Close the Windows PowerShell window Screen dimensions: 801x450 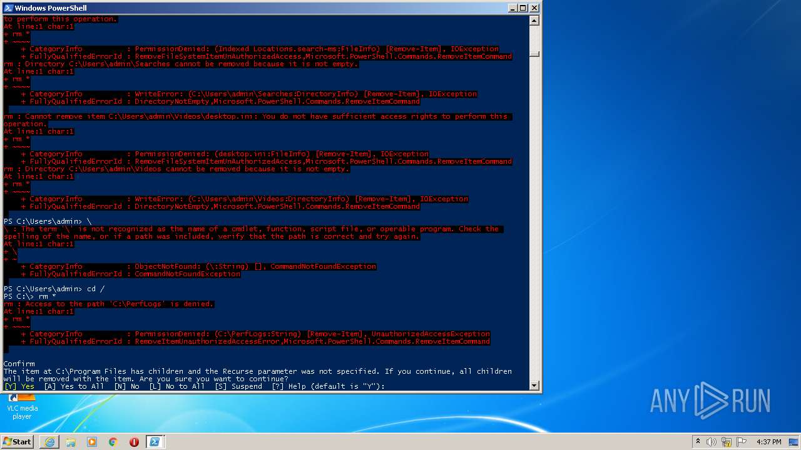pyautogui.click(x=534, y=8)
